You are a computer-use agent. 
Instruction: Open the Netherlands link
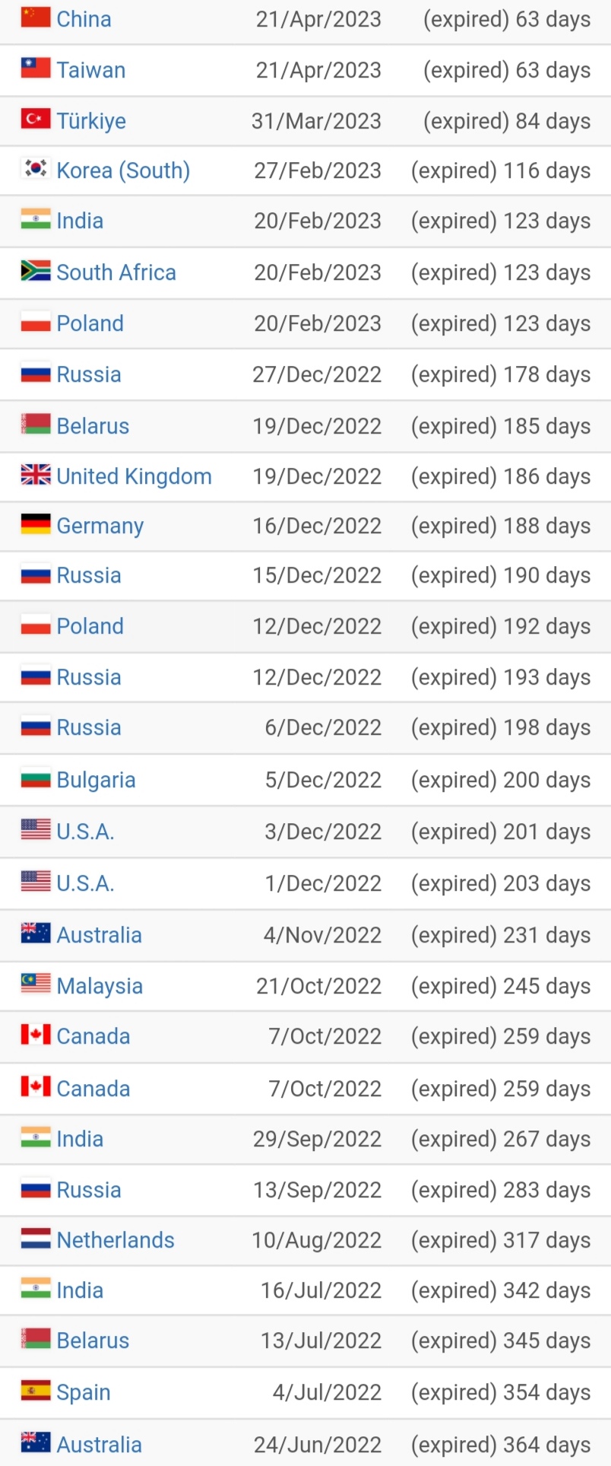coord(116,1240)
